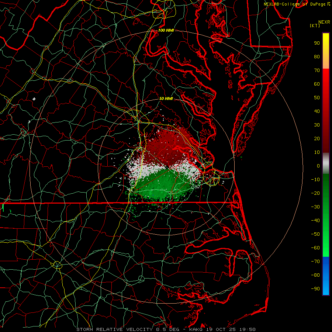Click the -30 value on velocity scale
Screen dimensions: 332x332
click(315, 207)
